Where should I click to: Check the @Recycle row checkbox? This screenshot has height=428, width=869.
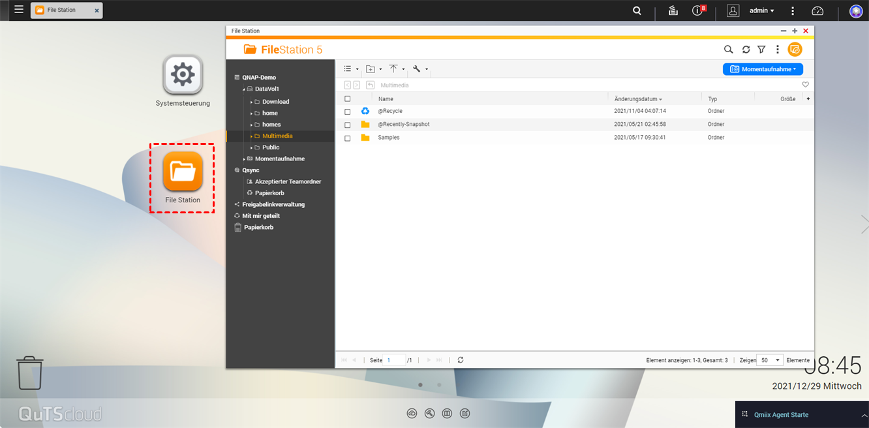pyautogui.click(x=348, y=112)
